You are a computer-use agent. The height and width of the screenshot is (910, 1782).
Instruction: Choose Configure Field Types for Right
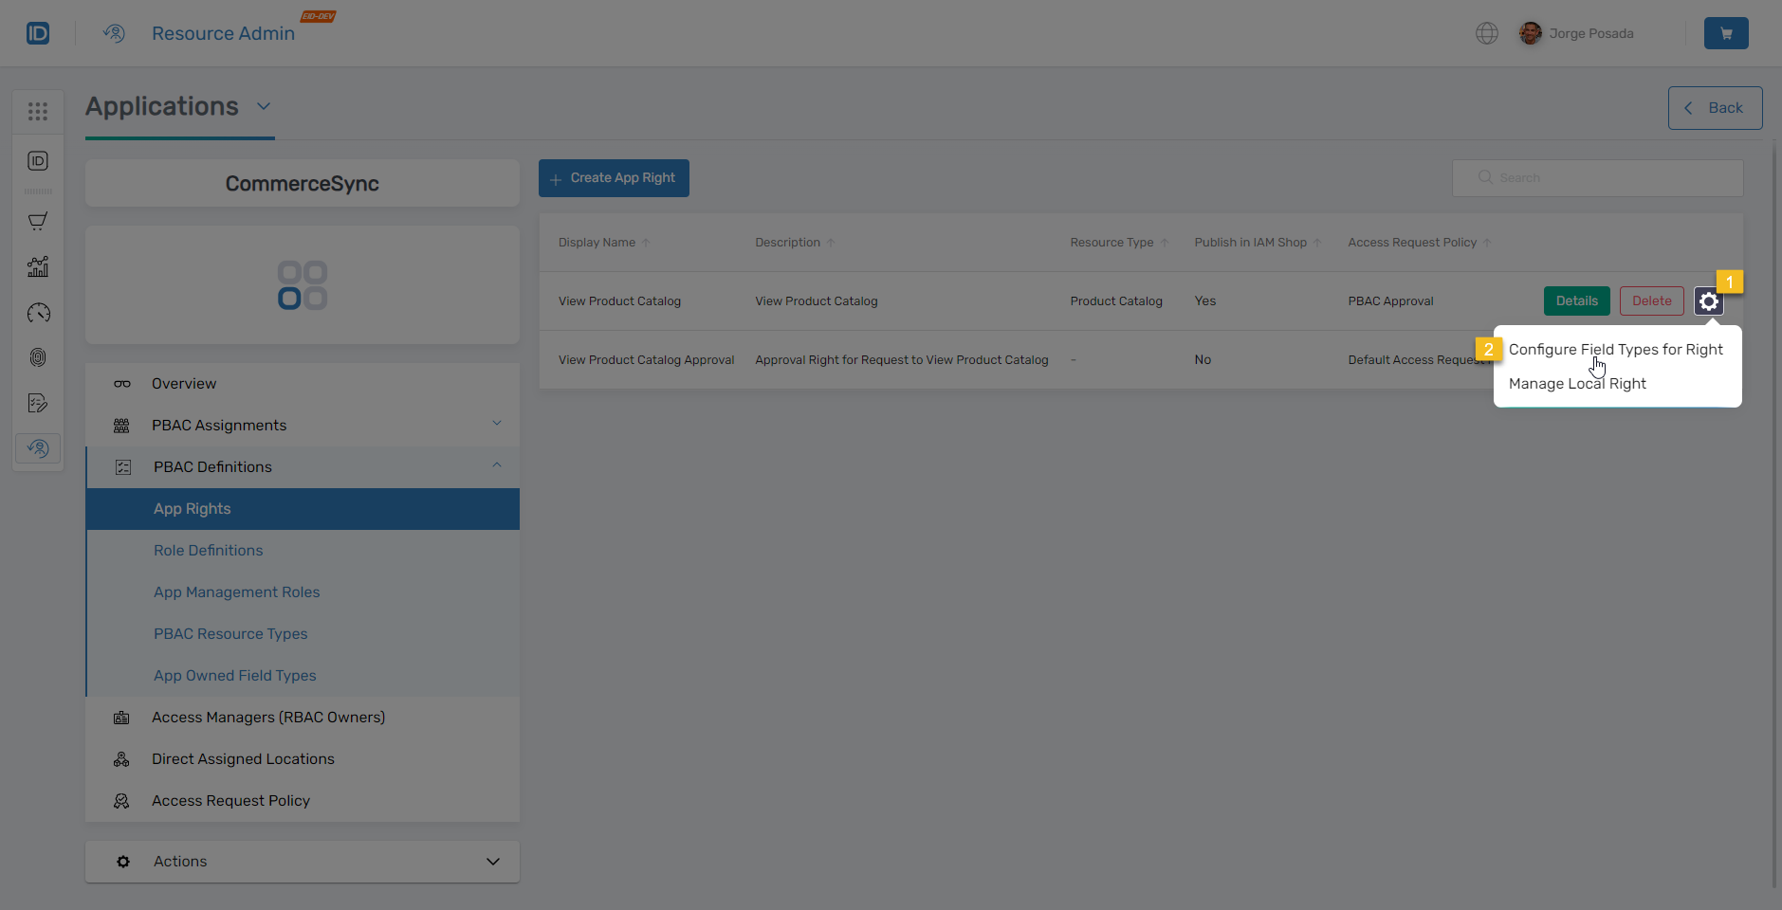point(1615,349)
